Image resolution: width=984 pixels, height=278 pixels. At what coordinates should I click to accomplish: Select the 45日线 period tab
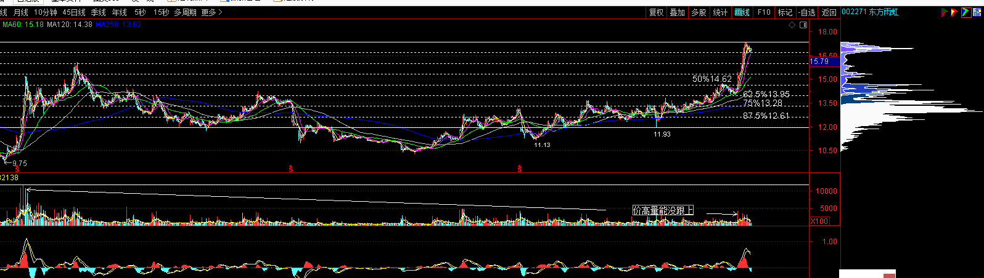pyautogui.click(x=74, y=12)
